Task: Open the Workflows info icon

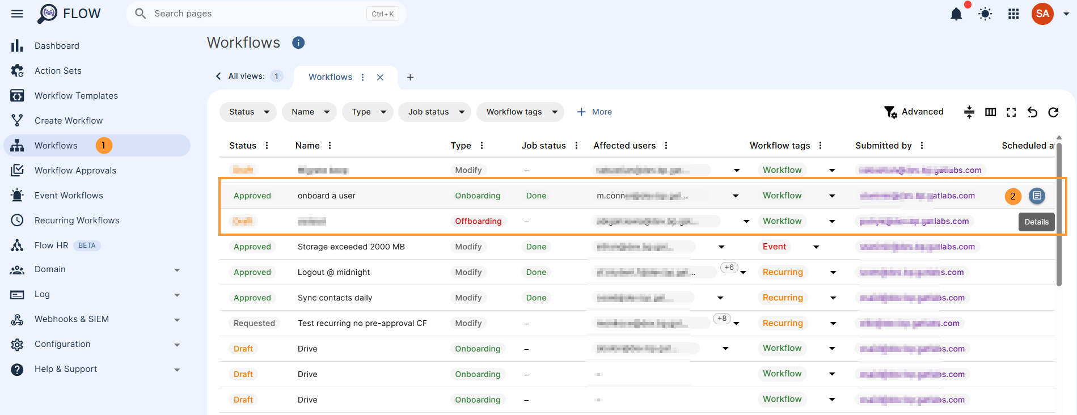Action: tap(298, 43)
